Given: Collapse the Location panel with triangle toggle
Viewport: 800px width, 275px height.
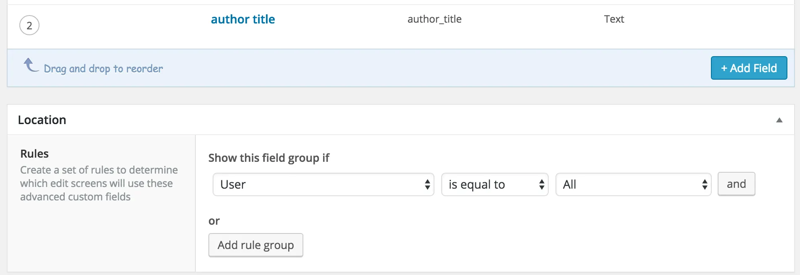Looking at the screenshot, I should pos(779,120).
